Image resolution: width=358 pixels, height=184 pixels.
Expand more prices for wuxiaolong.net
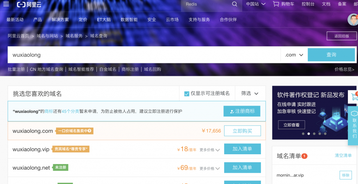[210, 169]
